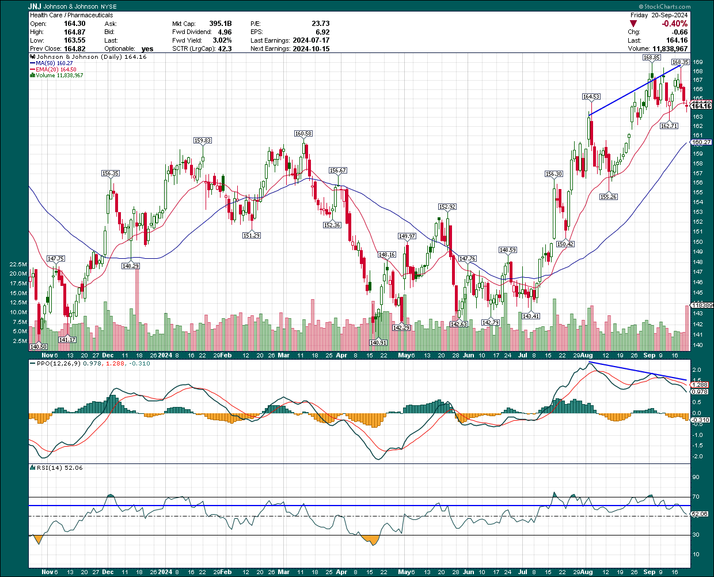Click the 162.71 low price label
This screenshot has height=577, width=714.
669,126
